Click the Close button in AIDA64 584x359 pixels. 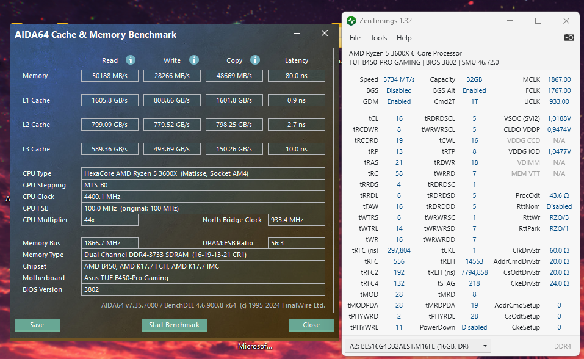click(x=311, y=325)
